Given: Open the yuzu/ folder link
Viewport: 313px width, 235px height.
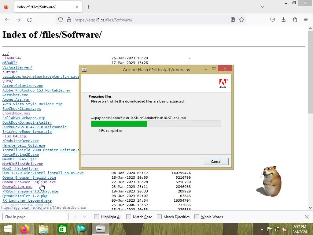Looking at the screenshot, I should pyautogui.click(x=8, y=81).
